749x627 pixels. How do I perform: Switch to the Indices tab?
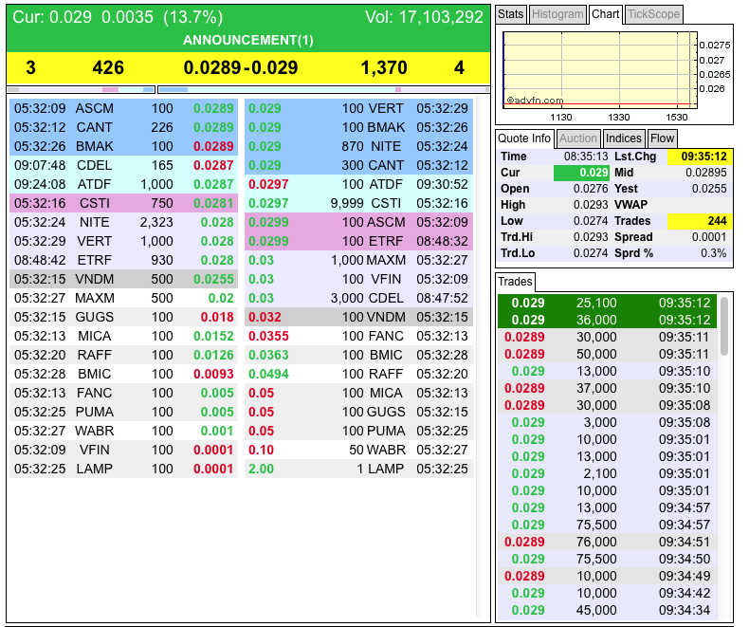(x=623, y=138)
